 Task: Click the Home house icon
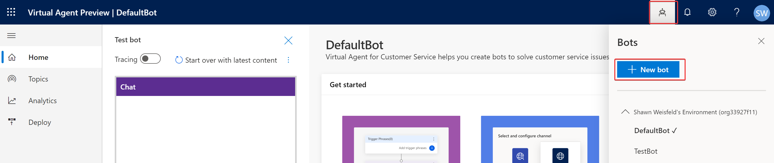12,57
